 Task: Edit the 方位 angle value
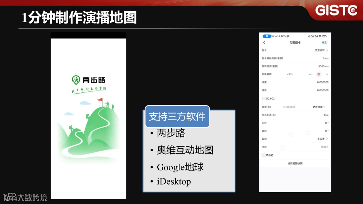(x=327, y=123)
